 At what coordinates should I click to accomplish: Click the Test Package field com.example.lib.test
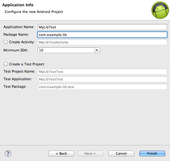102,87
